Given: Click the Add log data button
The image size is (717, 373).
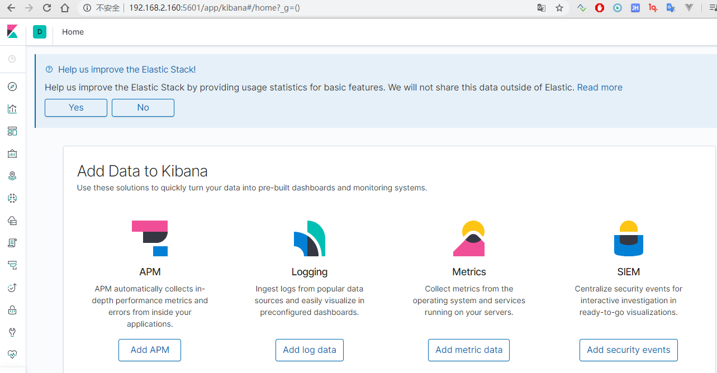Looking at the screenshot, I should coord(310,350).
